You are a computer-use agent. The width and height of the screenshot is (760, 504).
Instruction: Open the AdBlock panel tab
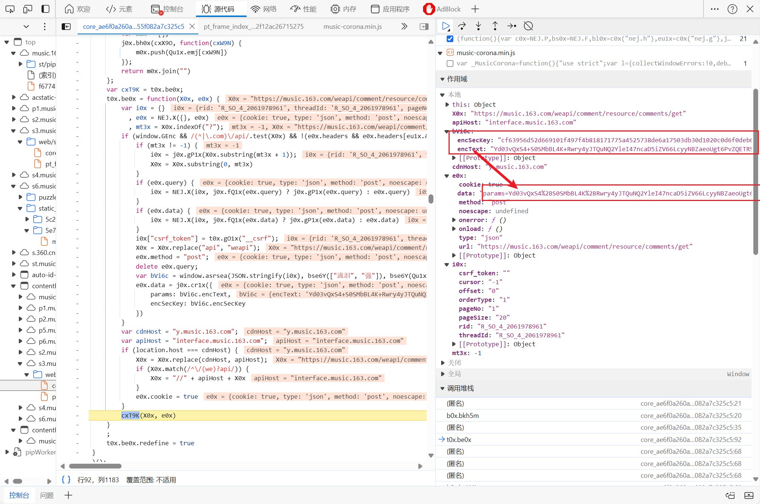pyautogui.click(x=442, y=9)
